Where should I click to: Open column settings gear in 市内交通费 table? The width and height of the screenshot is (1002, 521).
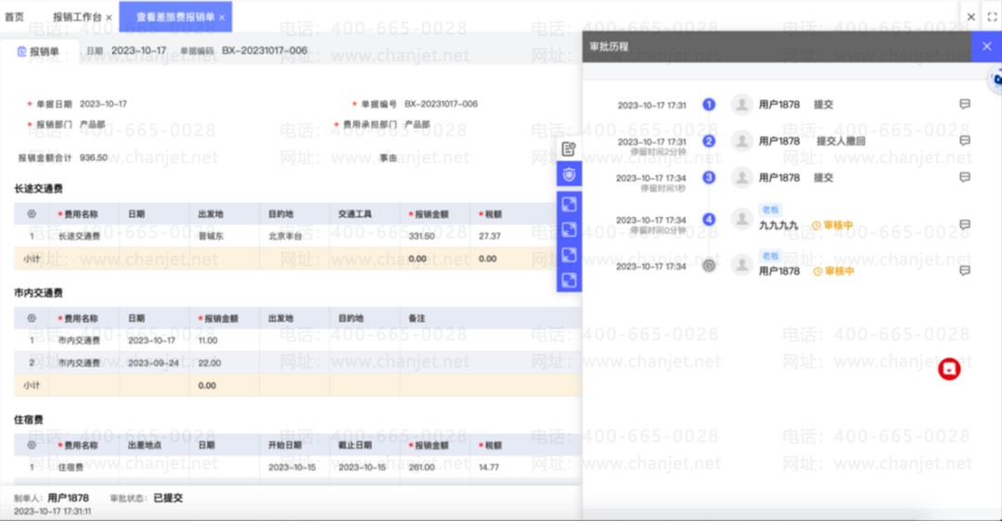coord(32,318)
